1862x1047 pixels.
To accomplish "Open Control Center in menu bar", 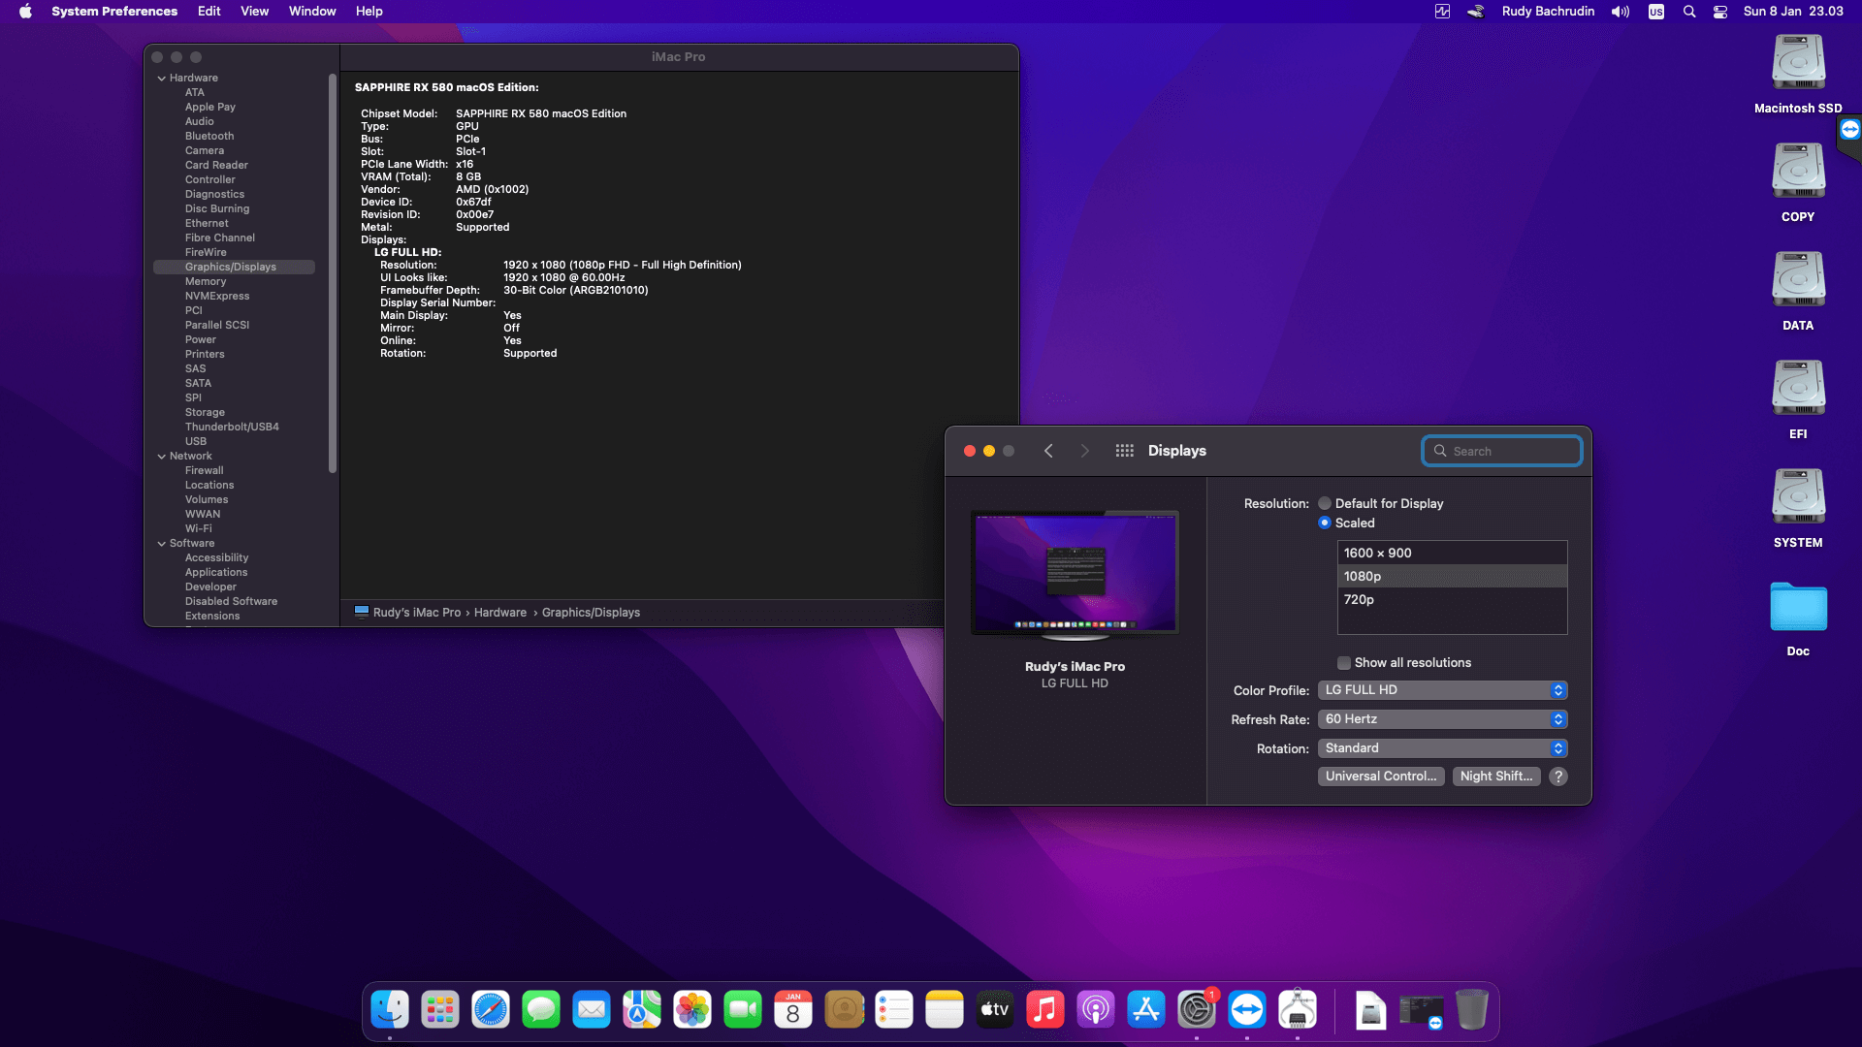I will tap(1720, 12).
